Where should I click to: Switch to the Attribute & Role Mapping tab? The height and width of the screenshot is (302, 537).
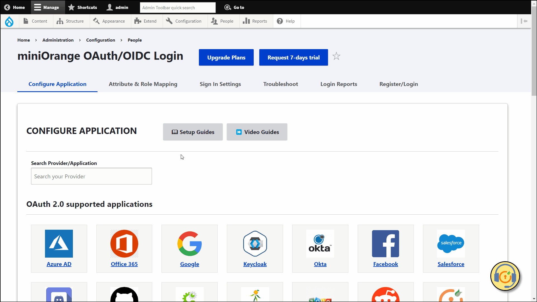143,84
